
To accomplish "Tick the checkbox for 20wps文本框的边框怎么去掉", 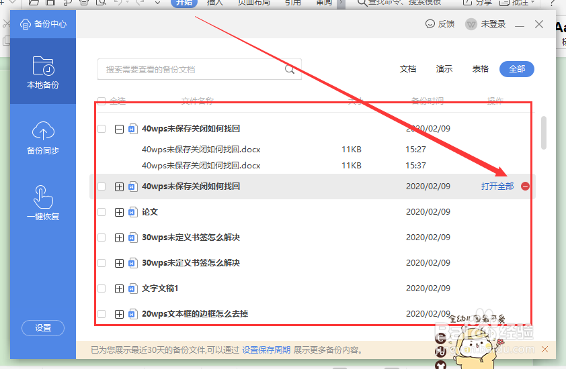I will tap(102, 314).
